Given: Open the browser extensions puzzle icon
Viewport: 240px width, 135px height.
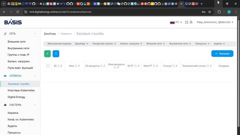Looking at the screenshot, I should coord(219,12).
